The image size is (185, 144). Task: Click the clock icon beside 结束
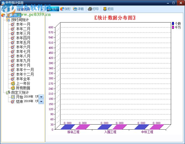(13, 102)
